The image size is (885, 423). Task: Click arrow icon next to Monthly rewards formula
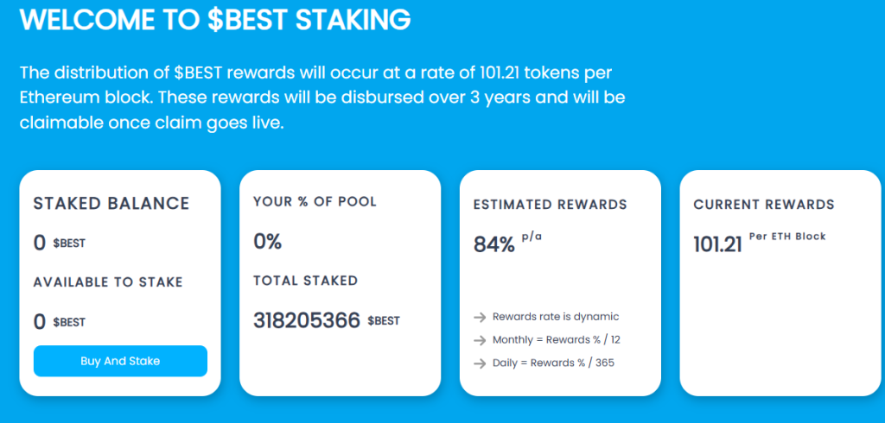pos(480,340)
